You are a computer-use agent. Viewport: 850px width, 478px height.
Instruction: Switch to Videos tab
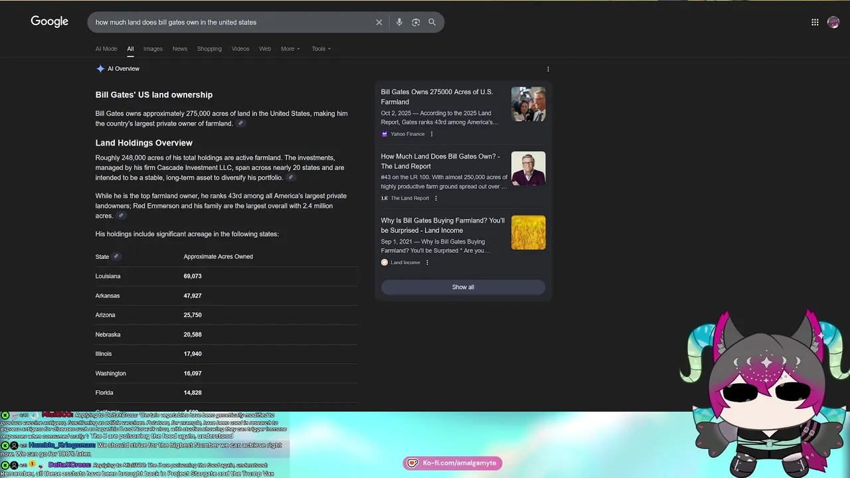240,48
